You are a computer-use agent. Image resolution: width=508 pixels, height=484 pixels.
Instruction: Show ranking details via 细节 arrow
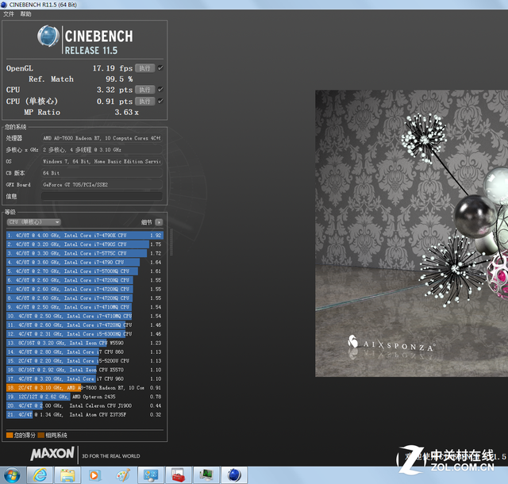159,222
